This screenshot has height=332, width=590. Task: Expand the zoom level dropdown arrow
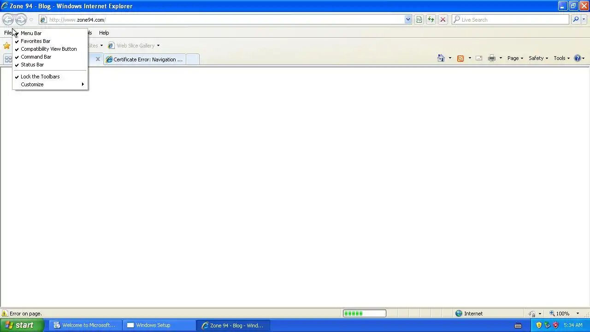[578, 314]
